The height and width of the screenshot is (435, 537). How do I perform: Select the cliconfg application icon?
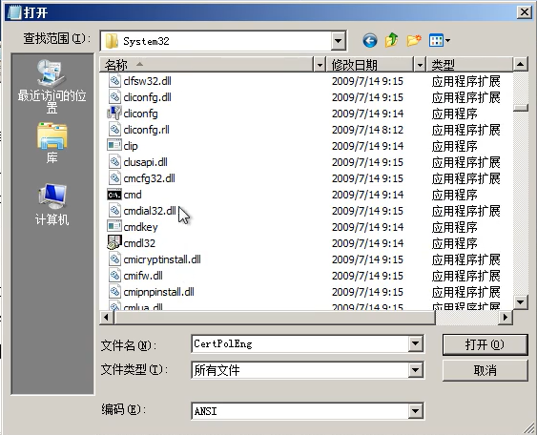114,114
